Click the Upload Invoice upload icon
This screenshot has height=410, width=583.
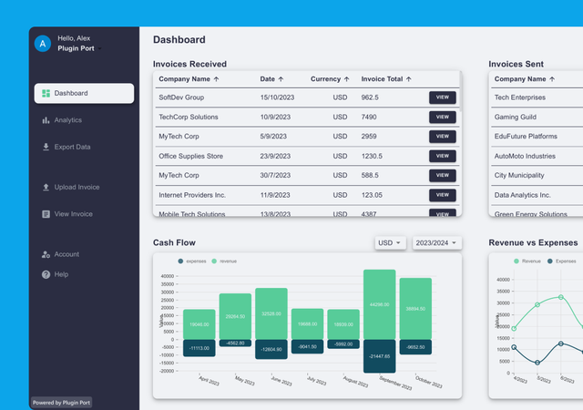point(46,188)
